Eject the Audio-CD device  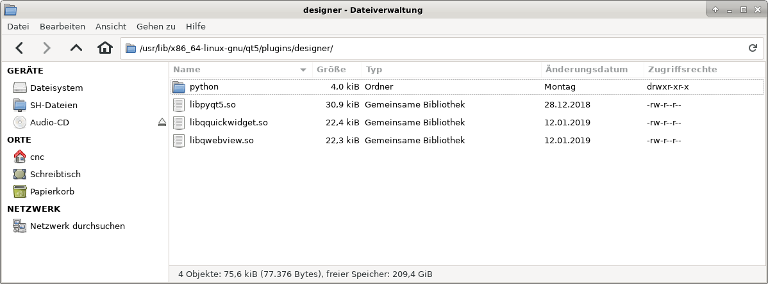coord(162,122)
